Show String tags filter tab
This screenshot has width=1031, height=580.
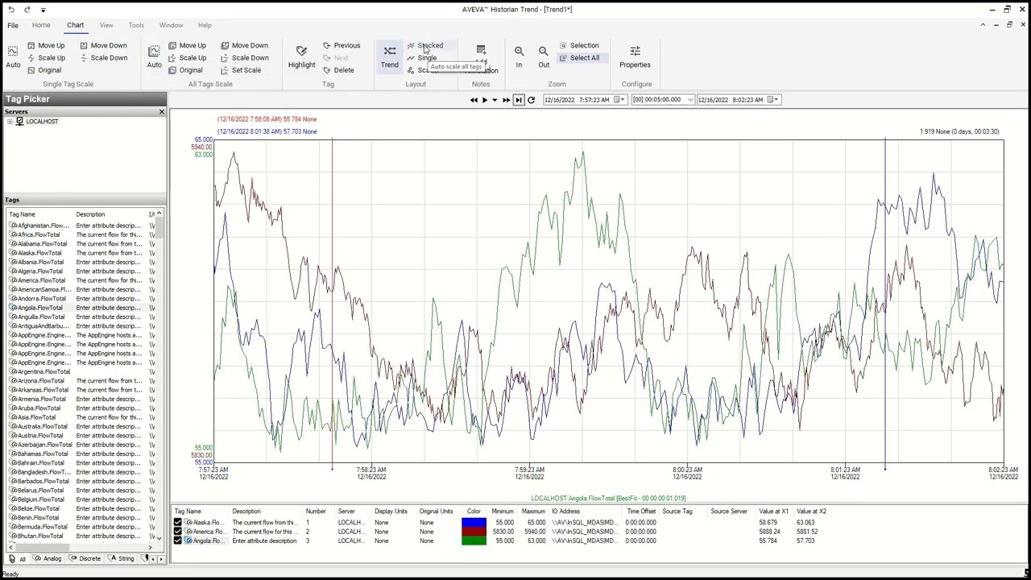coord(122,558)
